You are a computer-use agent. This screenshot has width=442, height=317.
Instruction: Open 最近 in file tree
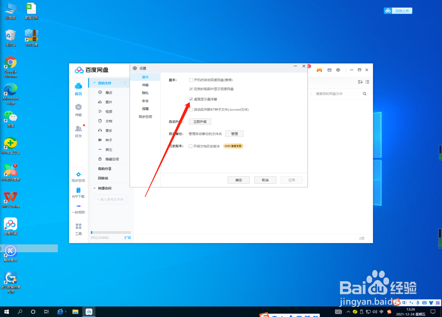(x=109, y=93)
